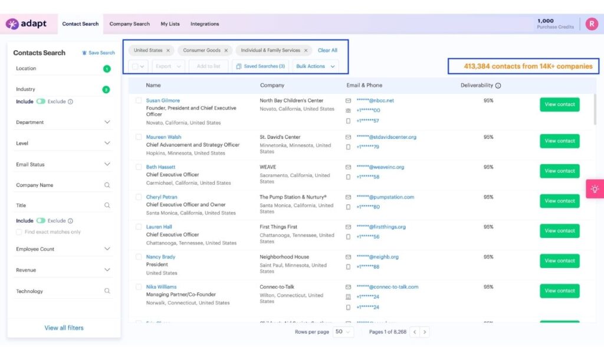Image resolution: width=604 pixels, height=359 pixels.
Task: Remove the United States filter chip
Action: pyautogui.click(x=168, y=51)
